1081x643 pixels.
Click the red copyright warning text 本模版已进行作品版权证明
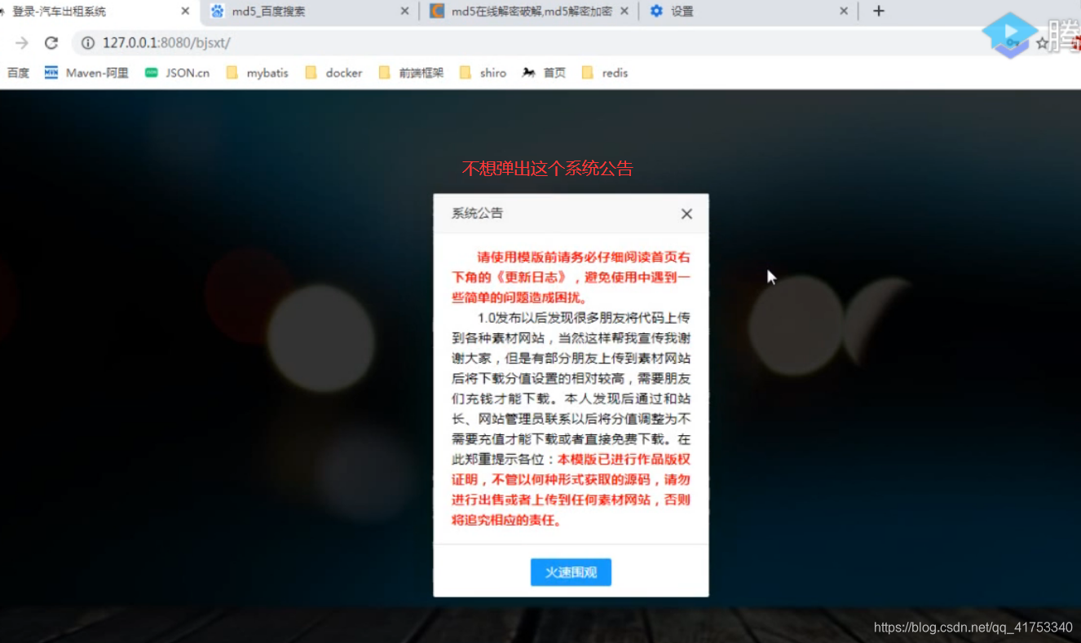571,490
